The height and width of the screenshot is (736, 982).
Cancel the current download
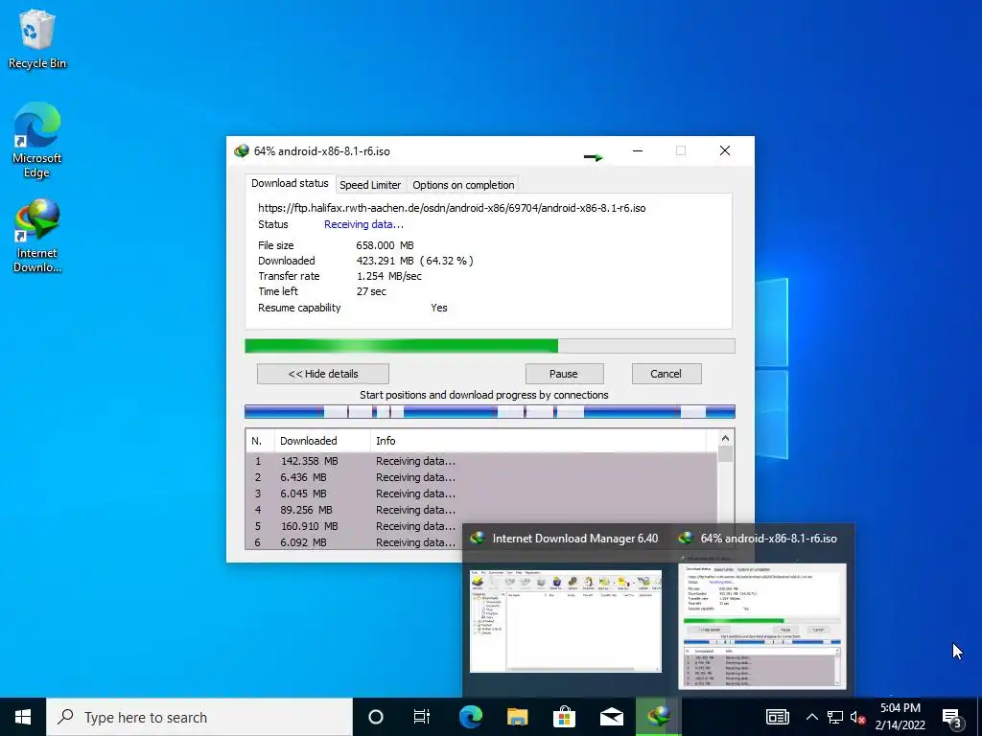click(x=666, y=374)
